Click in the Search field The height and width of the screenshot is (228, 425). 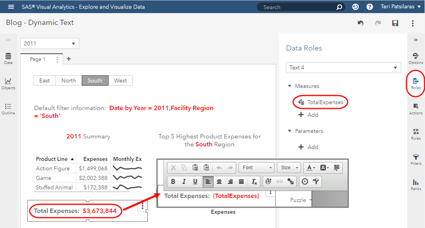pyautogui.click(x=298, y=7)
